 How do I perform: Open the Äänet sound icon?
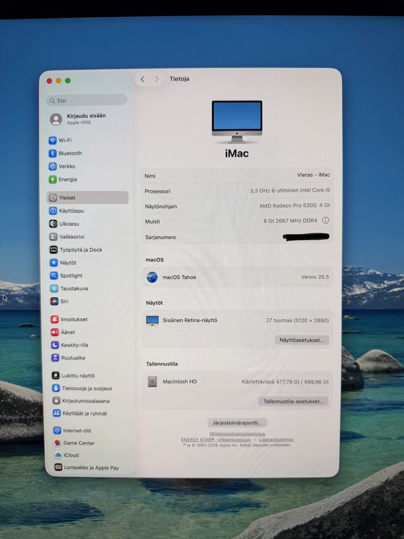click(x=55, y=332)
